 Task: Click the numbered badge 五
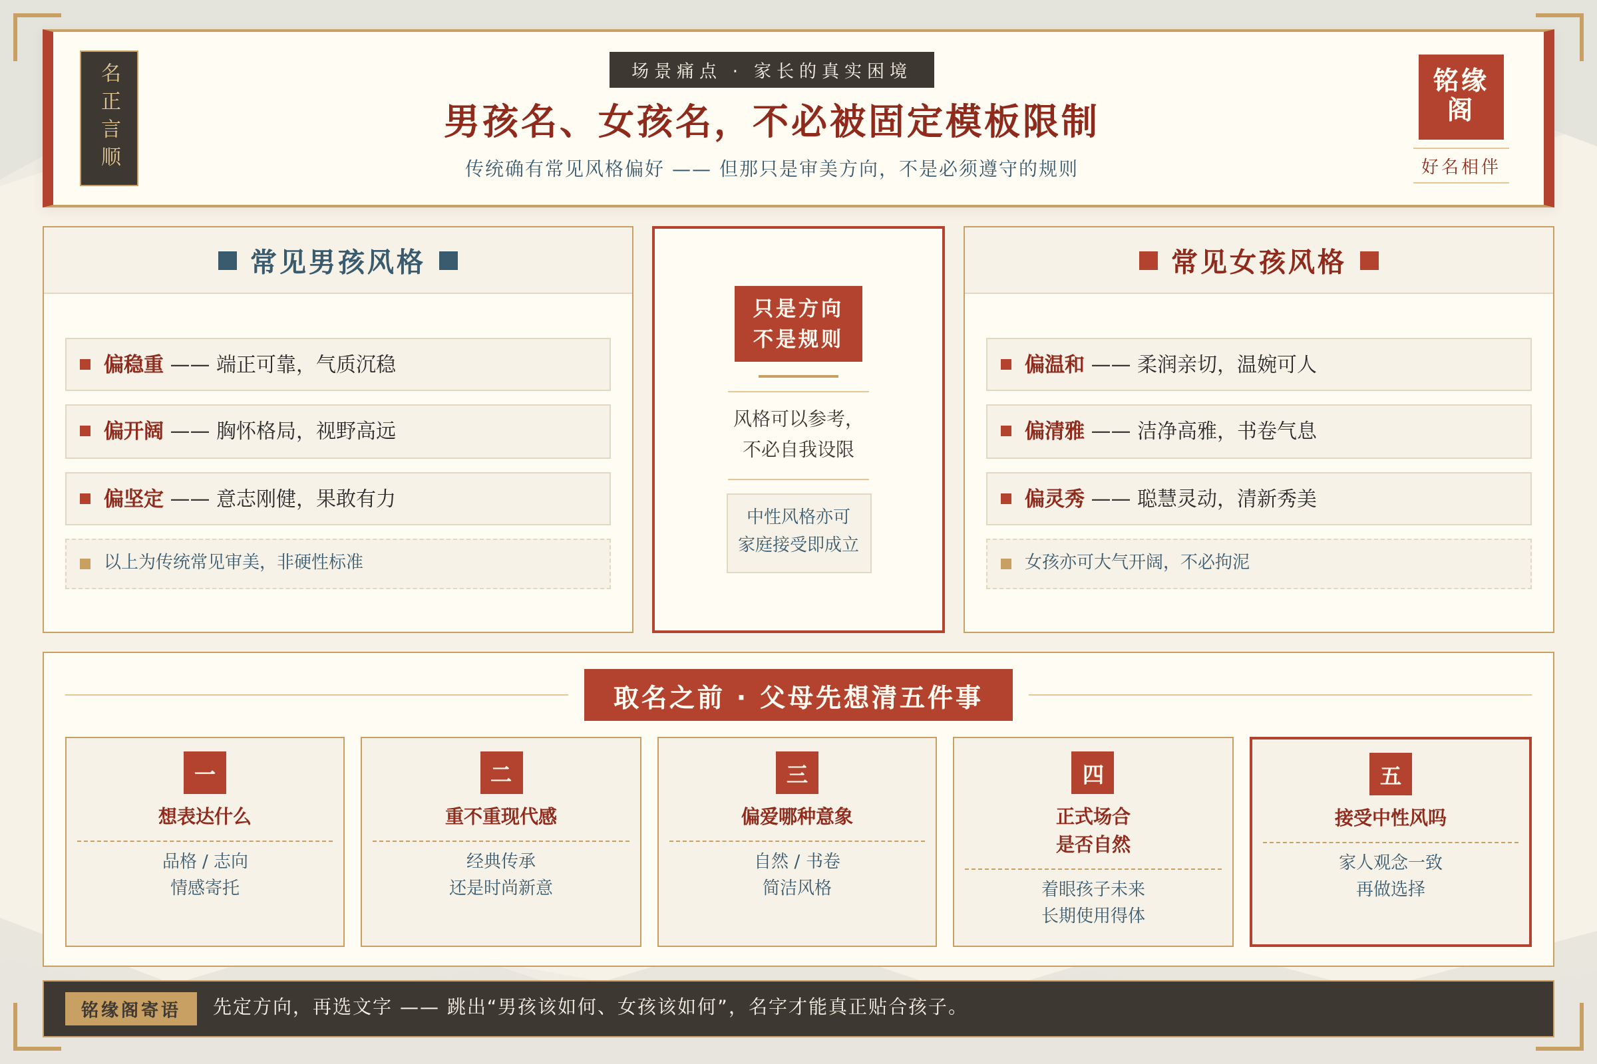click(1391, 773)
